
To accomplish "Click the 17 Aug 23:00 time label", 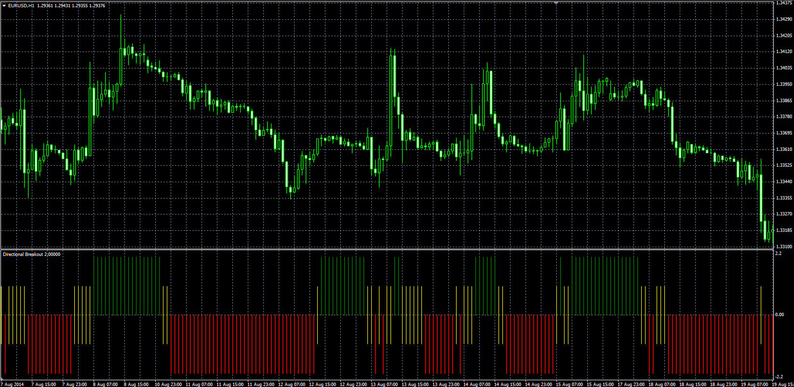I will coord(631,385).
